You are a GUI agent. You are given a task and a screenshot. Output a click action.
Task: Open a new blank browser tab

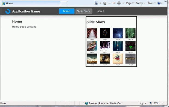pos(64,4)
